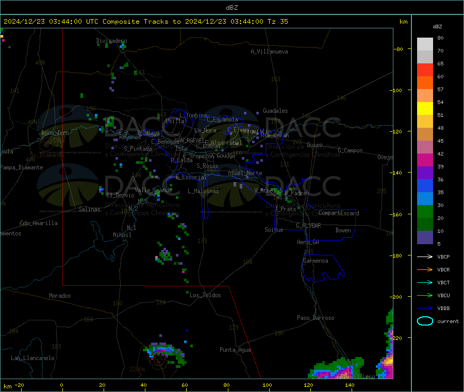Click the El_Desvio map label
Screen dimensions: 464x392
(120, 195)
